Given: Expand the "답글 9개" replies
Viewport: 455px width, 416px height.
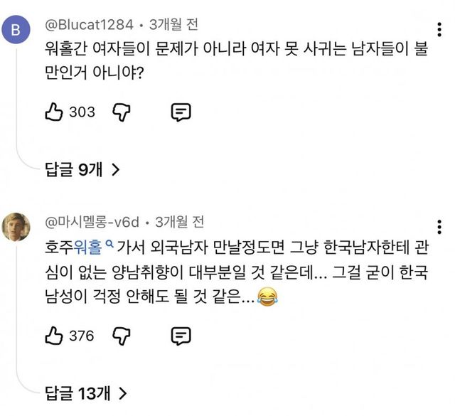Looking at the screenshot, I should [x=82, y=170].
